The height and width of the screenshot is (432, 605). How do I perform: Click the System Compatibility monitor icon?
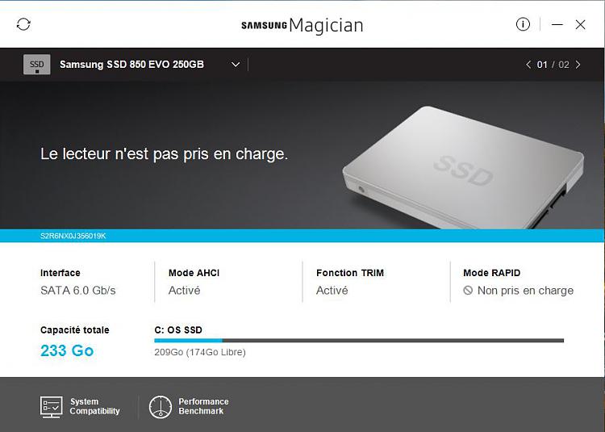52,406
